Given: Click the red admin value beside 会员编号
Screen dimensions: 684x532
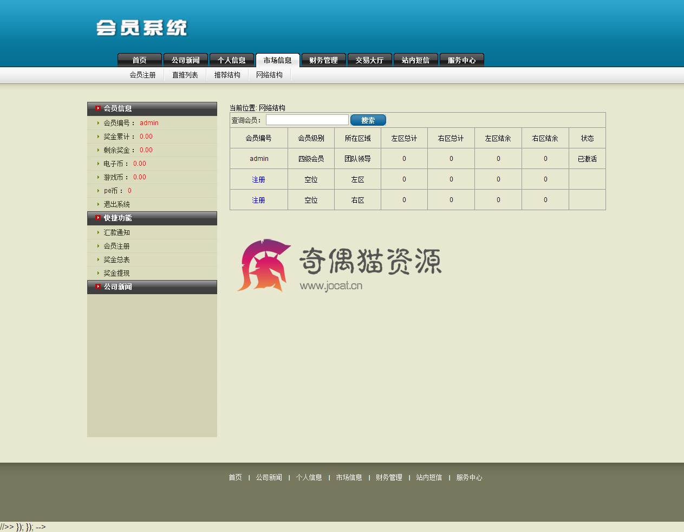Looking at the screenshot, I should coord(149,123).
